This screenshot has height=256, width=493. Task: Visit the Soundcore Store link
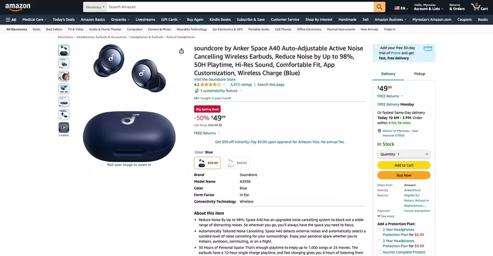[215, 79]
